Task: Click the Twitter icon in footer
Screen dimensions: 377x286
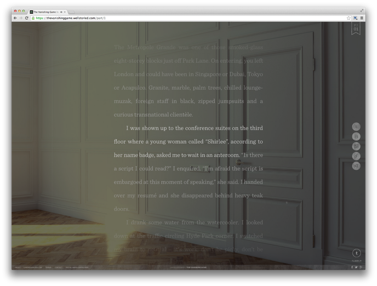Action: point(356,267)
